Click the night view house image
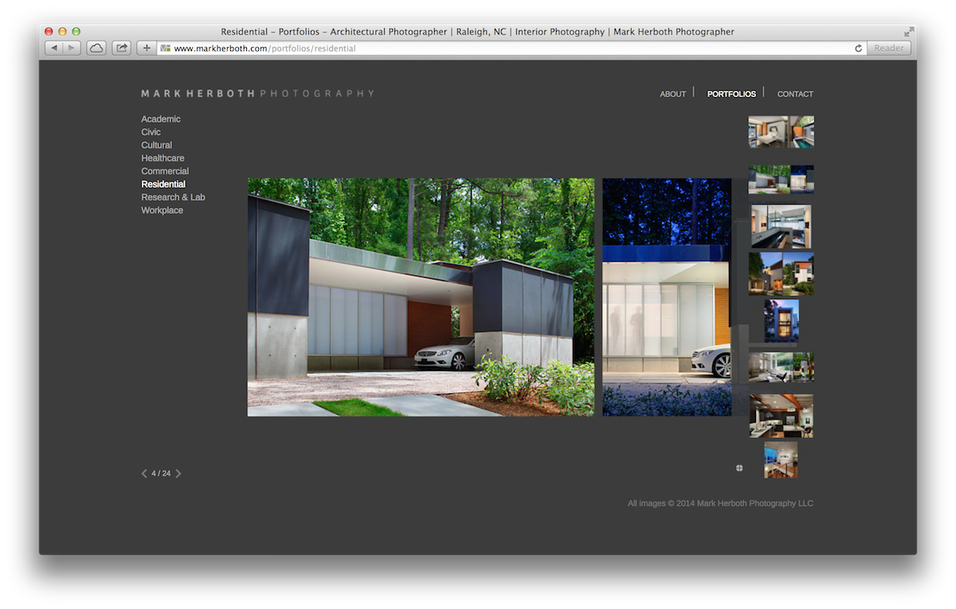This screenshot has height=609, width=956. 667,297
